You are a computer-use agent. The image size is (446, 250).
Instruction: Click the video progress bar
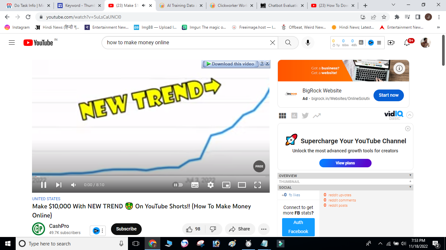pos(151,176)
